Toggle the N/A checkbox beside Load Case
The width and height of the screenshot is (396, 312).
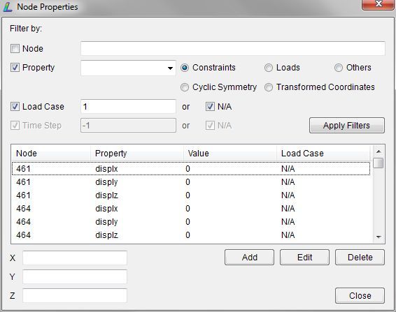[x=210, y=106]
